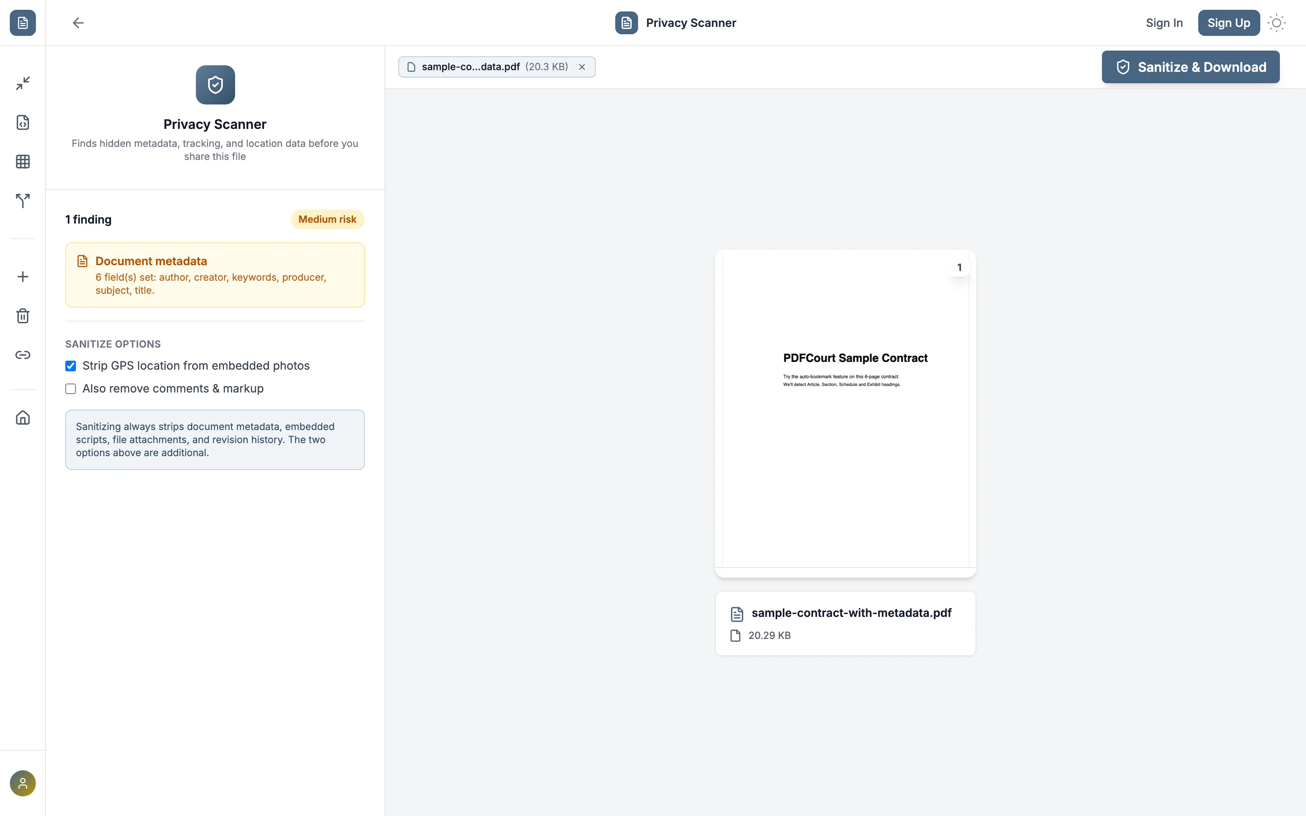Click the 20.29 KB file size text
The width and height of the screenshot is (1306, 816).
(770, 635)
